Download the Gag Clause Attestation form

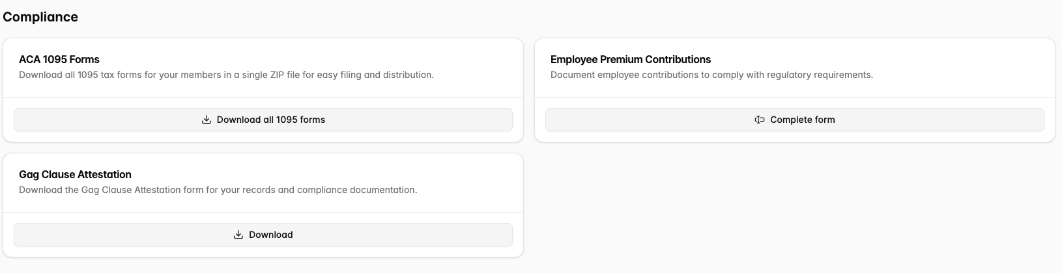click(270, 235)
